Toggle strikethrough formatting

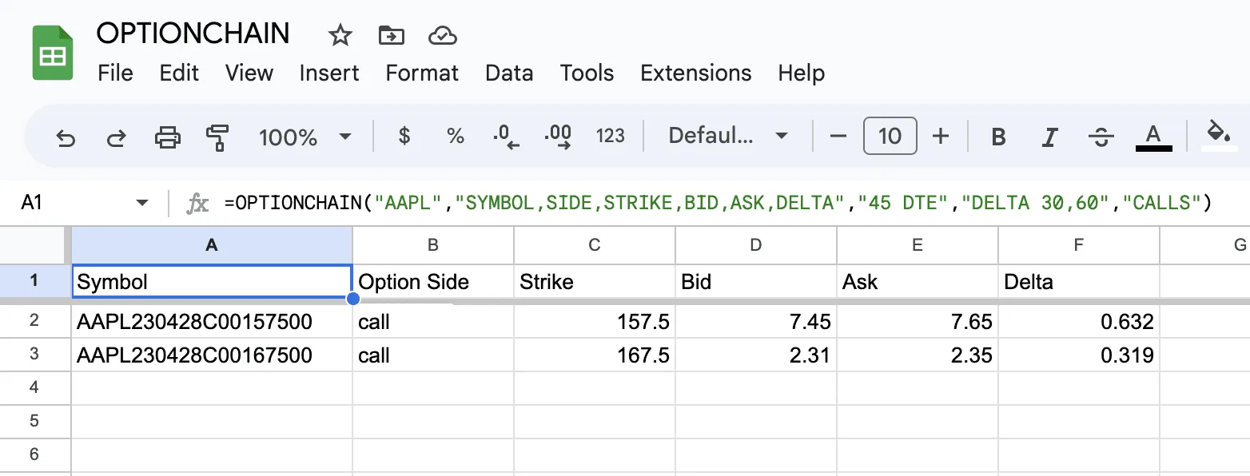pyautogui.click(x=1101, y=137)
